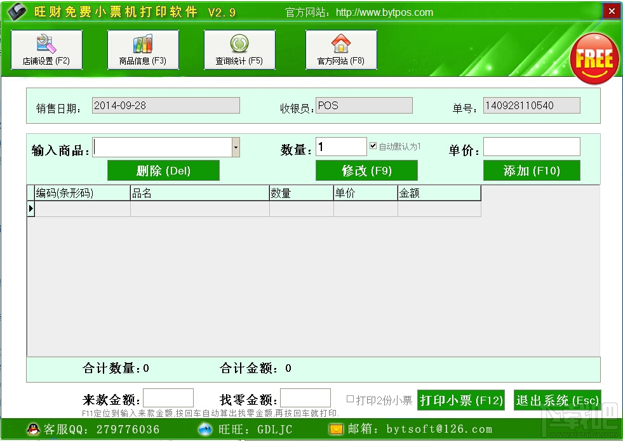Click 旺旺: GDLJC text
The image size is (623, 441).
(255, 429)
